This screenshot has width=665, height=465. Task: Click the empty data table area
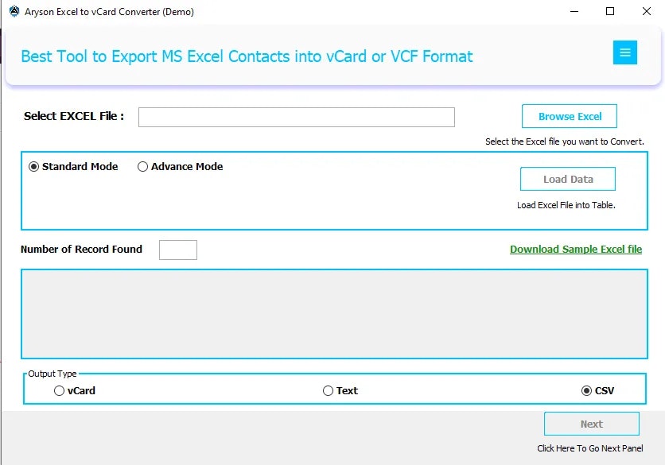coord(334,314)
